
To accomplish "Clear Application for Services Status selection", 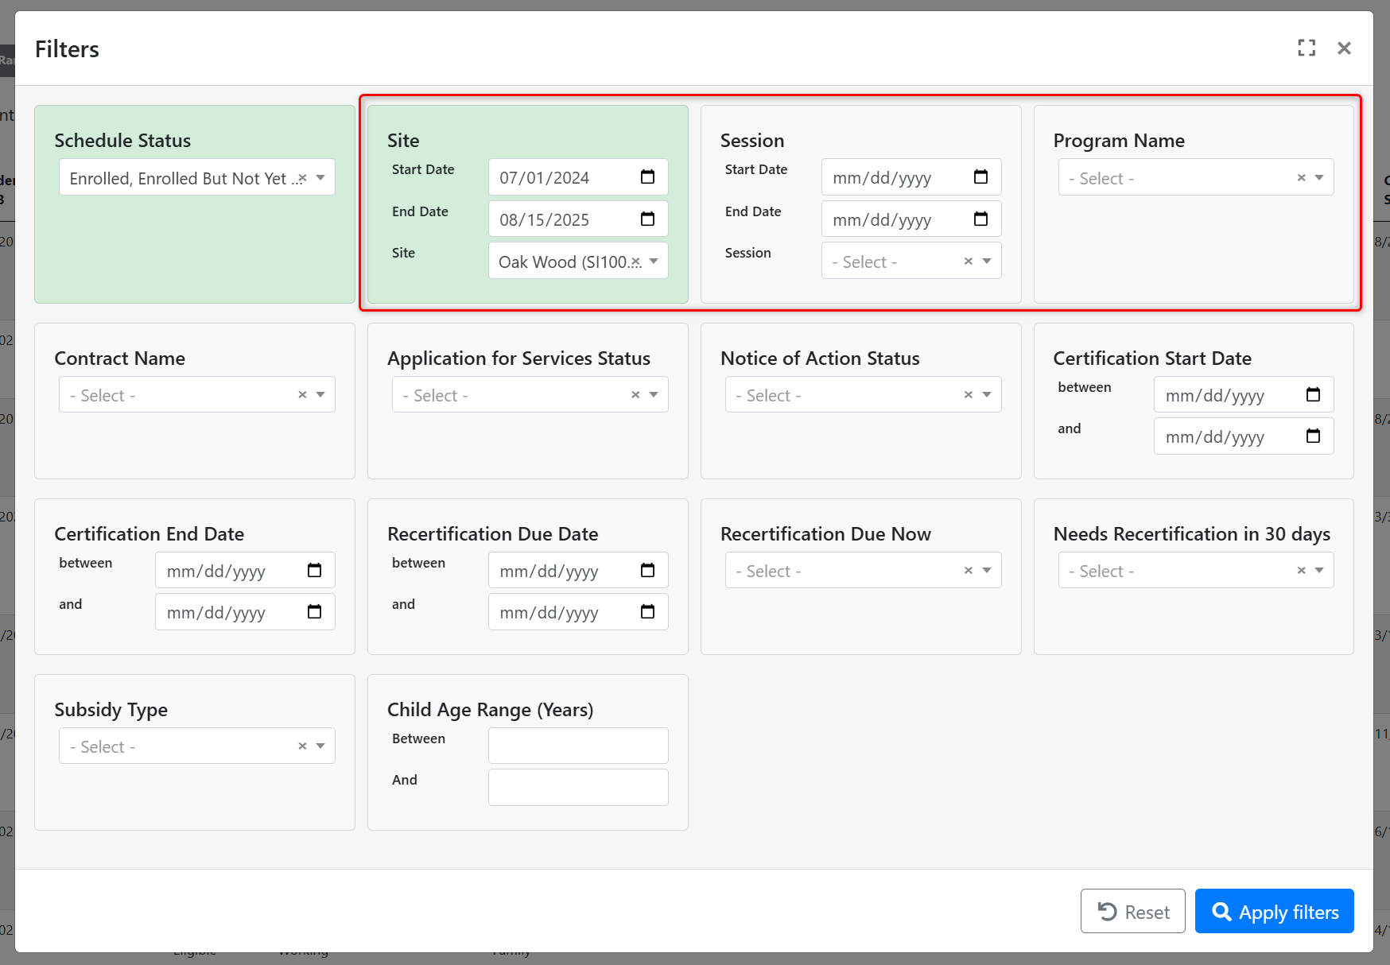I will tap(635, 395).
